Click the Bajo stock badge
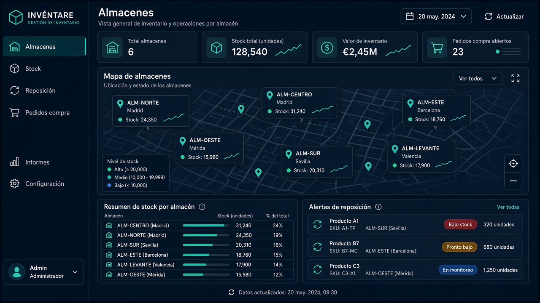The width and height of the screenshot is (540, 303). point(460,224)
